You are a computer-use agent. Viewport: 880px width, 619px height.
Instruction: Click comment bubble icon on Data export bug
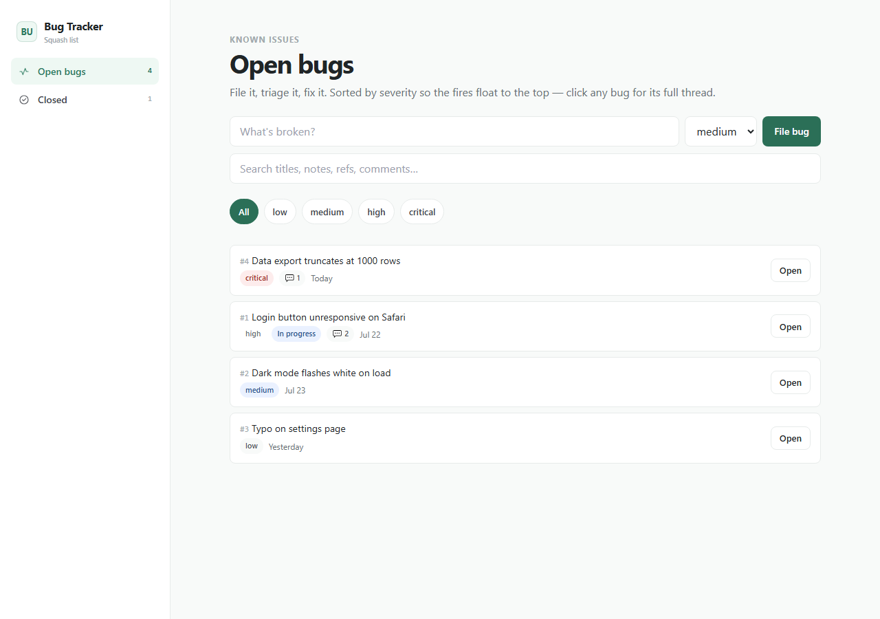click(x=289, y=278)
